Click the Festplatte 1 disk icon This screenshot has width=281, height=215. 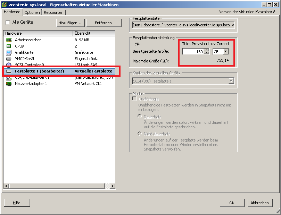pos(9,71)
